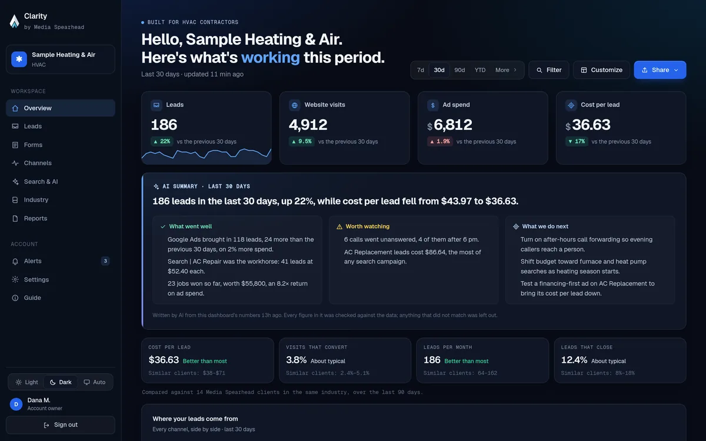Select the 90d time range
Viewport: 706px width, 441px height.
coord(459,70)
